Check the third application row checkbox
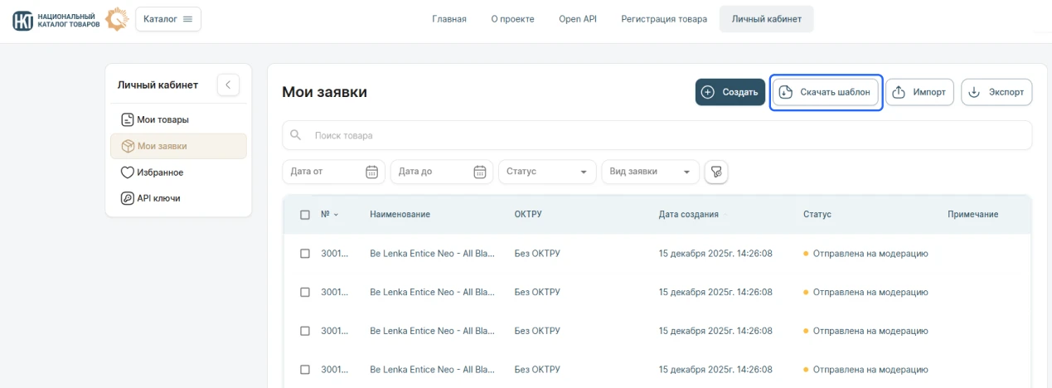 pos(305,331)
